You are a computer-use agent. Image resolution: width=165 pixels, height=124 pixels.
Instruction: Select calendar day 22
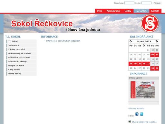point(148,64)
